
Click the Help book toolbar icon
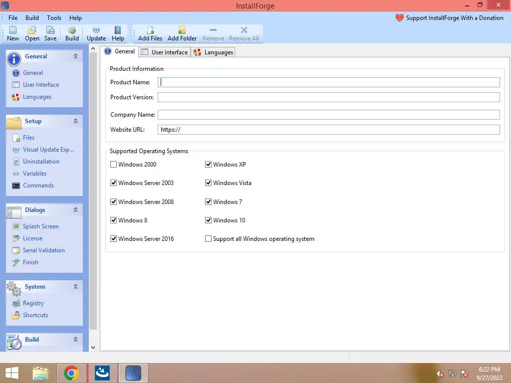pos(118,33)
